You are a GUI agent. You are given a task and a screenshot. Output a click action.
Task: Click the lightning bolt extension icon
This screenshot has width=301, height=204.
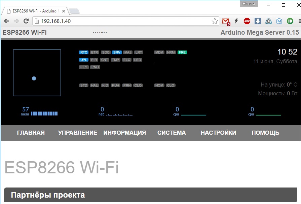236,21
